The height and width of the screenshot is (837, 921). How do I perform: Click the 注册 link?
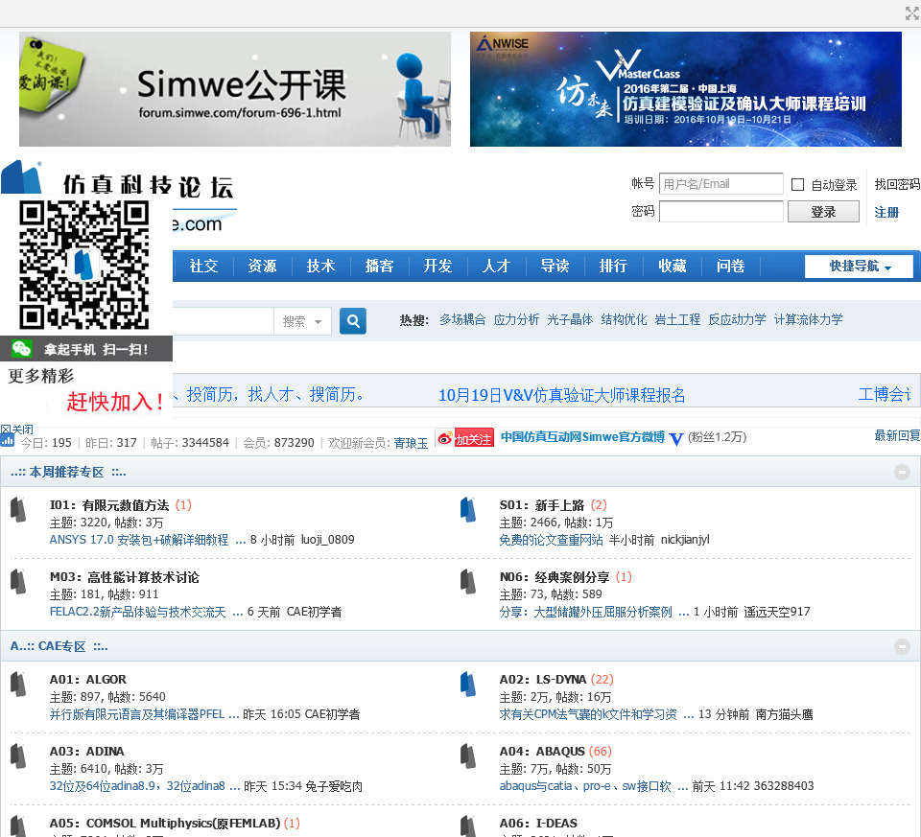[886, 212]
